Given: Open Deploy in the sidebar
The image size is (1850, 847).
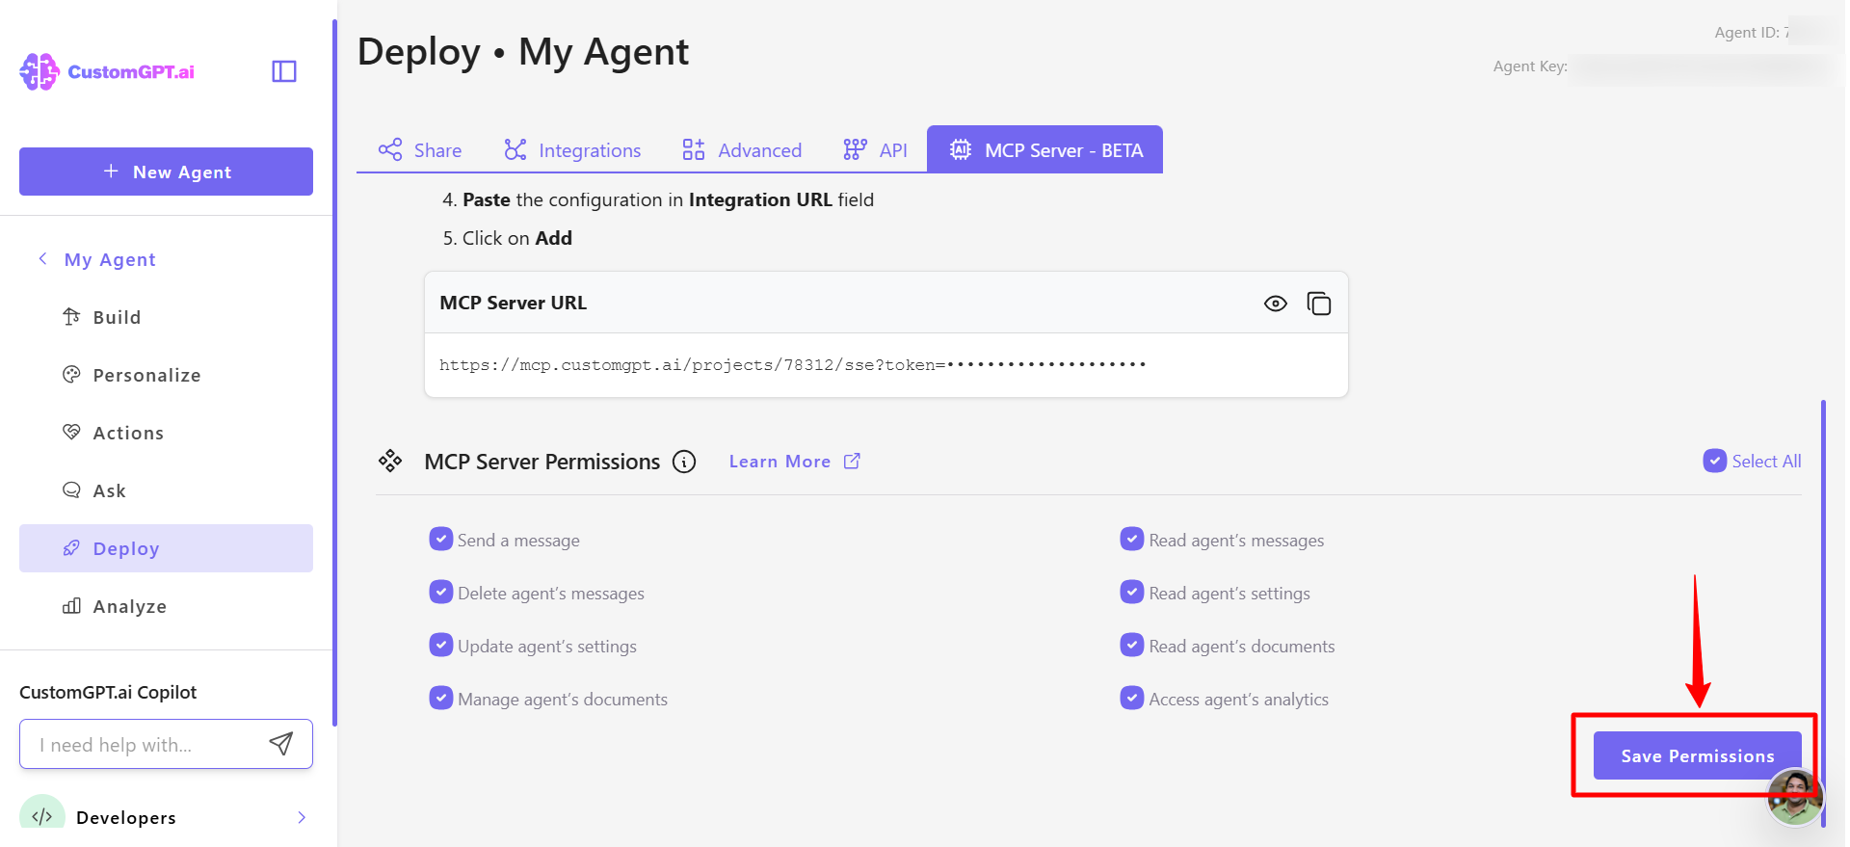Looking at the screenshot, I should (x=166, y=548).
